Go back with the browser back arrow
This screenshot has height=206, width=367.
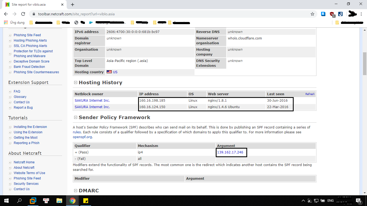6,14
